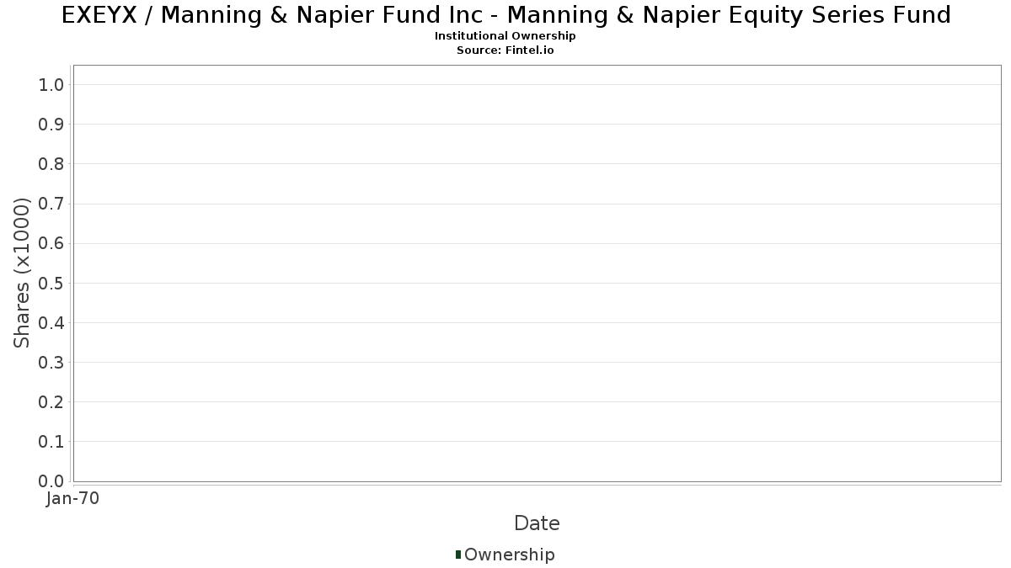
Task: Click the 0.1 y-axis tick label
Action: coord(51,442)
